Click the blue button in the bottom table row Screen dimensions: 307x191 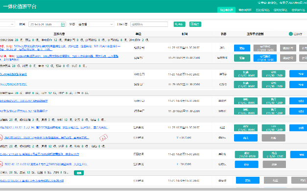coord(248,180)
